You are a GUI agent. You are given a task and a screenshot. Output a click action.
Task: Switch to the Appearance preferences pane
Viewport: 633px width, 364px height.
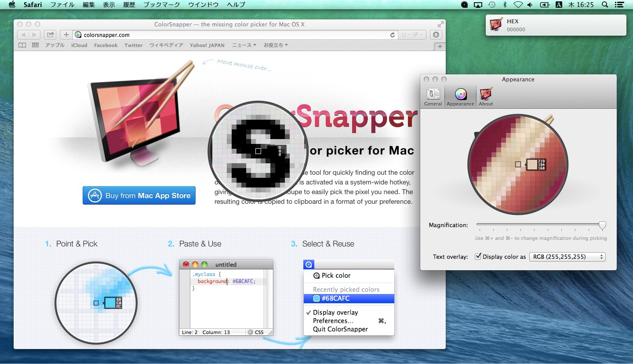click(x=460, y=97)
